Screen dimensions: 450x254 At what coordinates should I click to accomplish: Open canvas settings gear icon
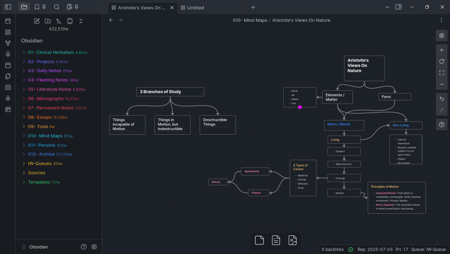[x=442, y=36]
